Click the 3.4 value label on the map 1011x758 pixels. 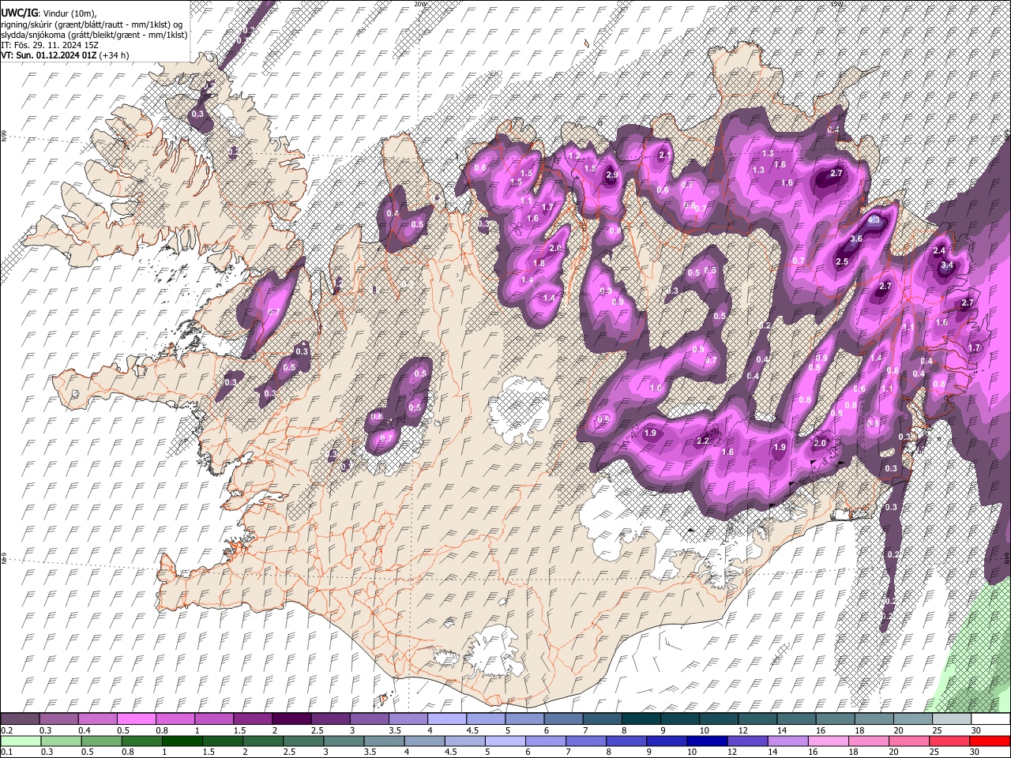click(948, 265)
